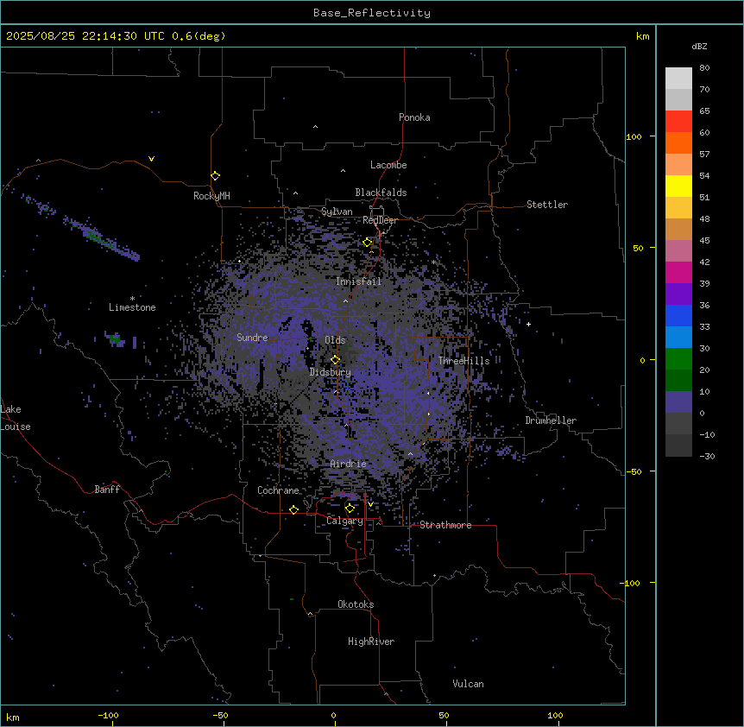744x727 pixels.
Task: Click the Sundre town label
Action: pos(252,338)
